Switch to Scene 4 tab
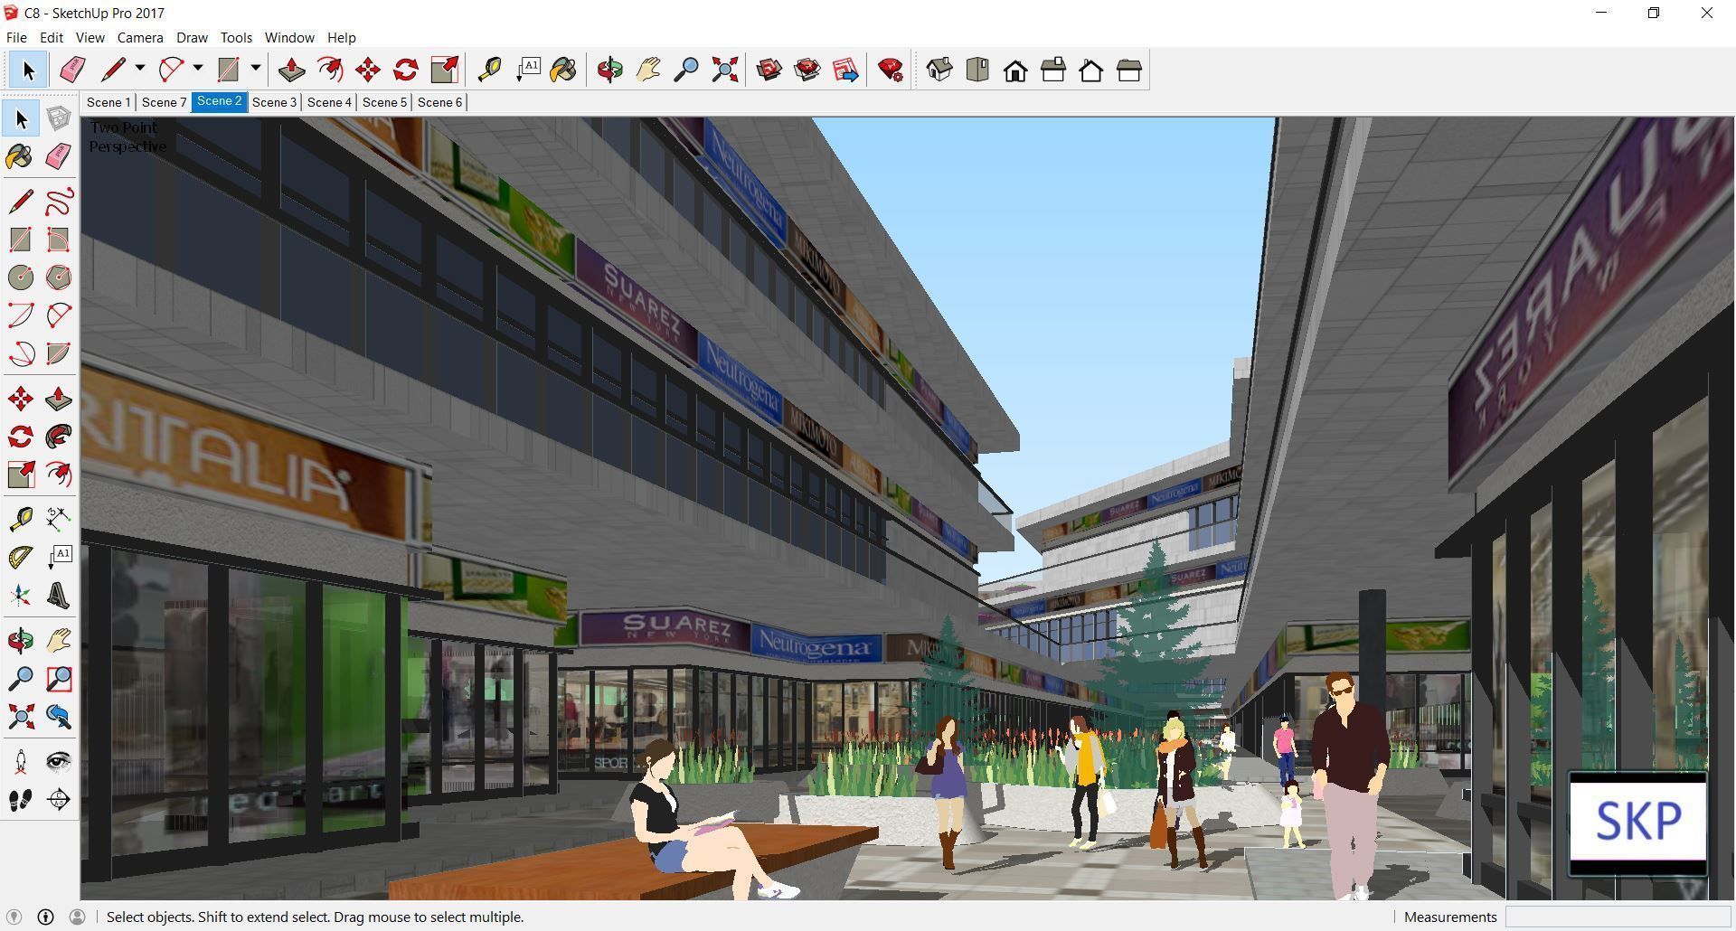Viewport: 1736px width, 931px height. coord(329,102)
